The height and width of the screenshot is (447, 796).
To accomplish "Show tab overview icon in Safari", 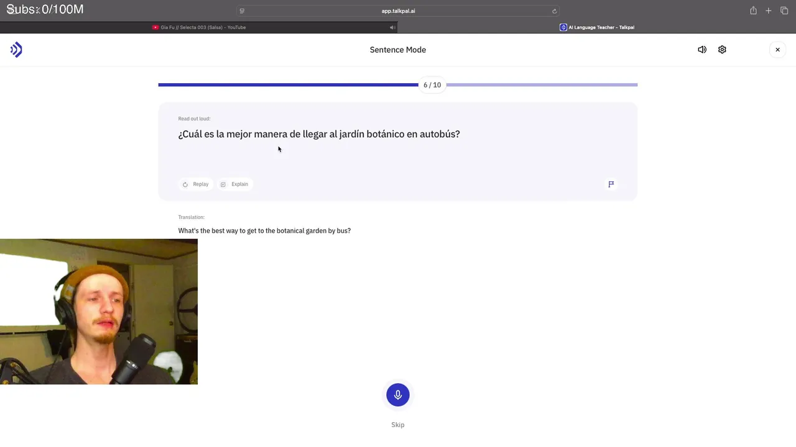I will click(784, 11).
